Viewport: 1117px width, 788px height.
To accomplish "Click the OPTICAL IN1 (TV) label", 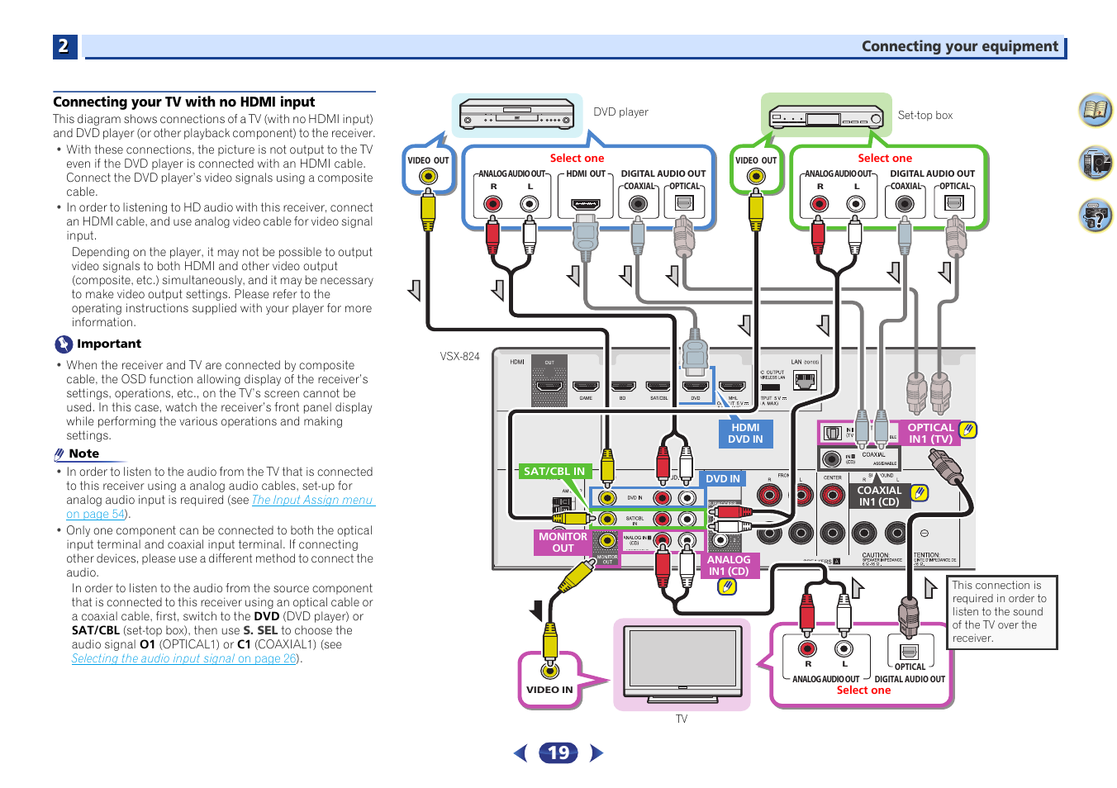I will [930, 433].
